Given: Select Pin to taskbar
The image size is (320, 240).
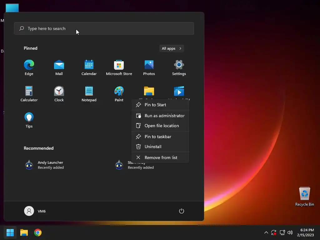Looking at the screenshot, I should [x=160, y=137].
